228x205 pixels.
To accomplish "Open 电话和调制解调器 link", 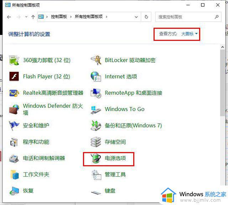I will (x=44, y=158).
